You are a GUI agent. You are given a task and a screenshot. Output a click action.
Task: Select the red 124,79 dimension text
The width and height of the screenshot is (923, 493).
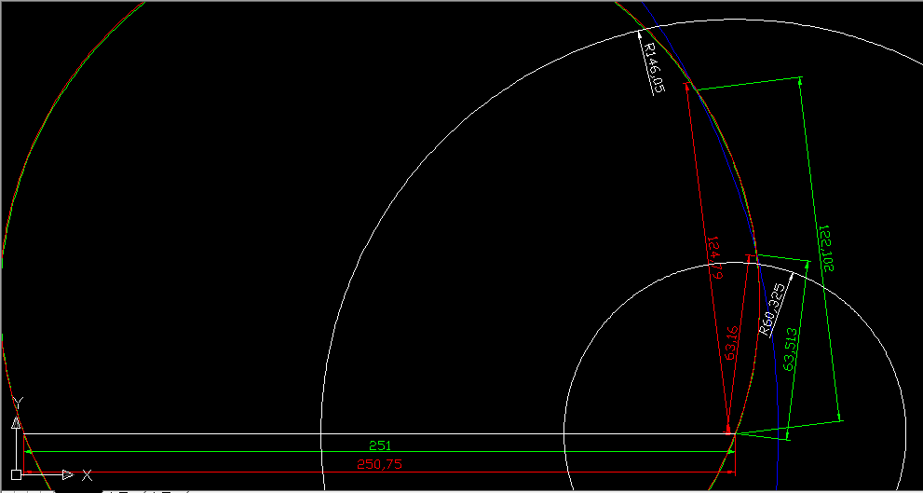715,261
